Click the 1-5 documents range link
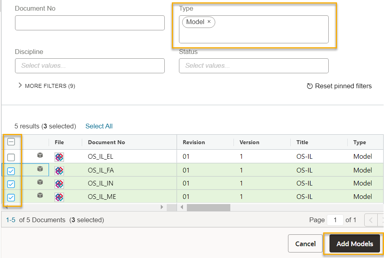Screen dimensions: 384x258 [x=11, y=220]
